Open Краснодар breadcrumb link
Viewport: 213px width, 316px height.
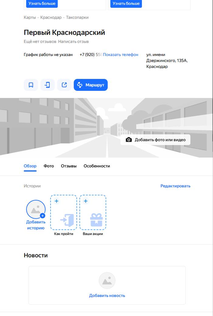[x=51, y=17]
